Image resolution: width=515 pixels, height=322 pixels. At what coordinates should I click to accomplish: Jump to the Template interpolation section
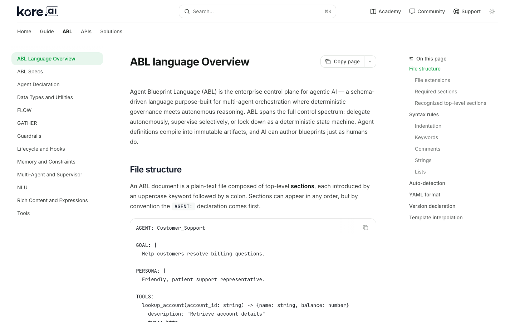pos(436,218)
